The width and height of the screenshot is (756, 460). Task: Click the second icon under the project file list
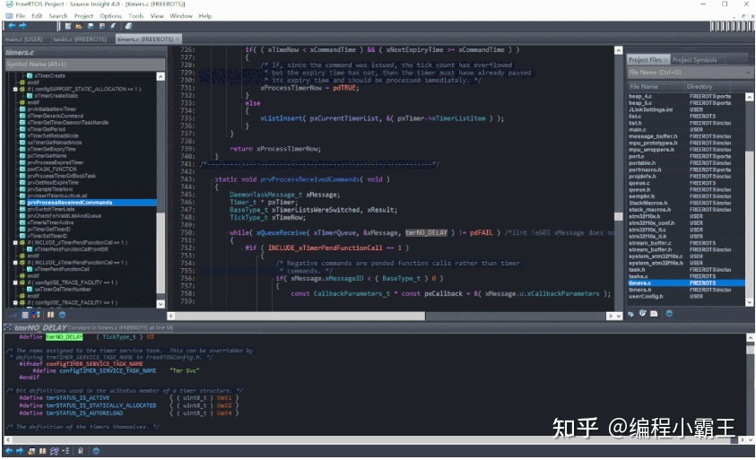point(642,314)
